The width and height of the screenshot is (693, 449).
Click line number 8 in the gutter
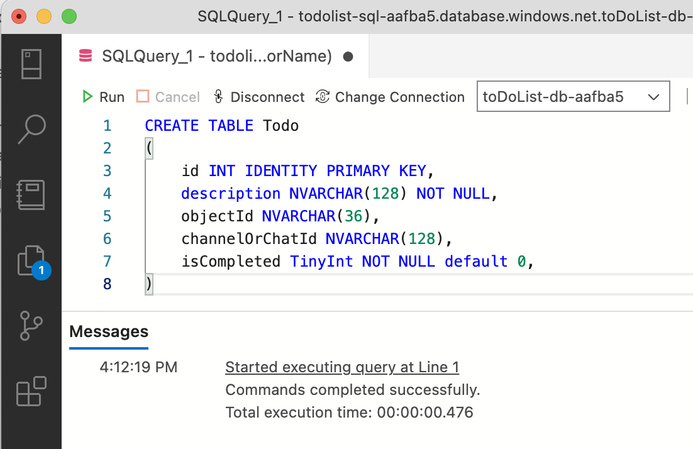(107, 284)
